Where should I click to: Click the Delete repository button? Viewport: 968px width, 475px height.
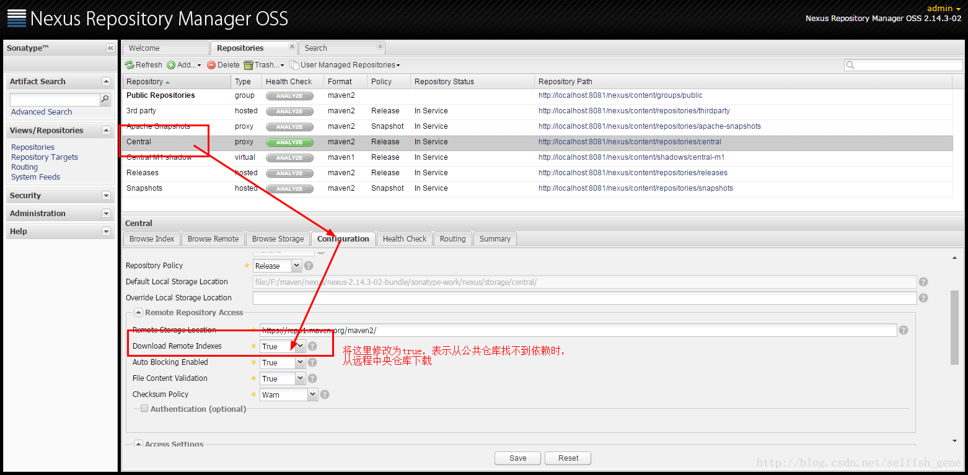pyautogui.click(x=223, y=65)
